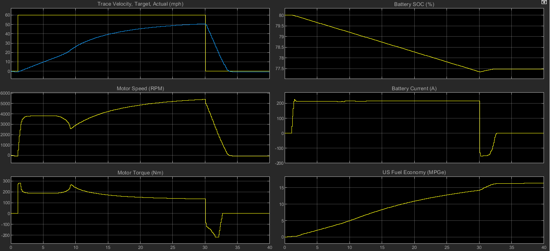Click the 60 tick label on velocity axis
This screenshot has height=251, width=550.
(8, 14)
